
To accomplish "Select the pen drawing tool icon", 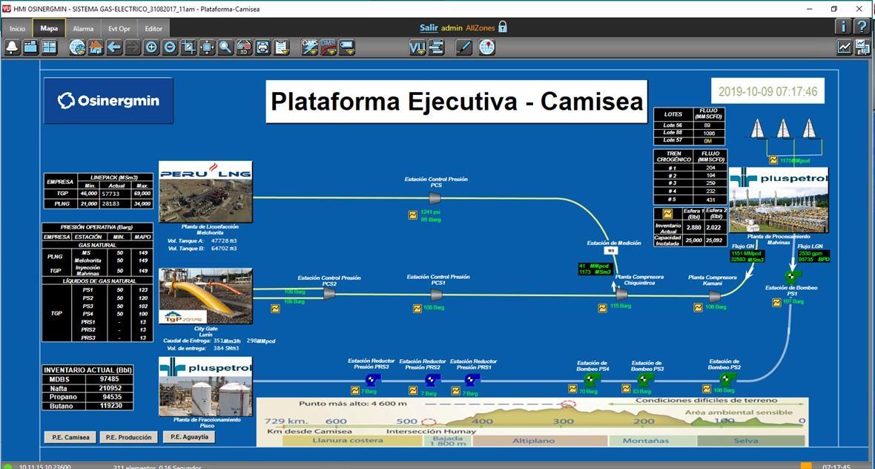I will point(463,47).
